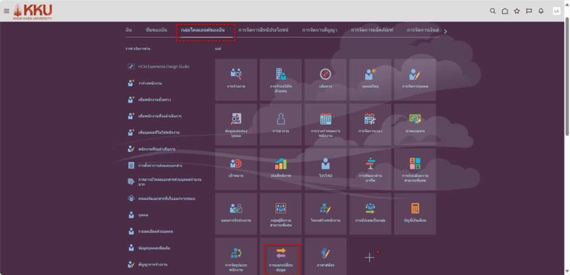Open the การจัดการเวลา time management tile

370,124
